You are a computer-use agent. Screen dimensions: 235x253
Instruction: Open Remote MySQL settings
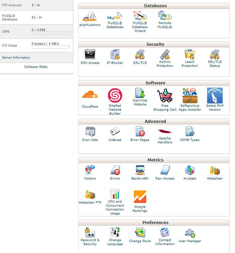(165, 20)
